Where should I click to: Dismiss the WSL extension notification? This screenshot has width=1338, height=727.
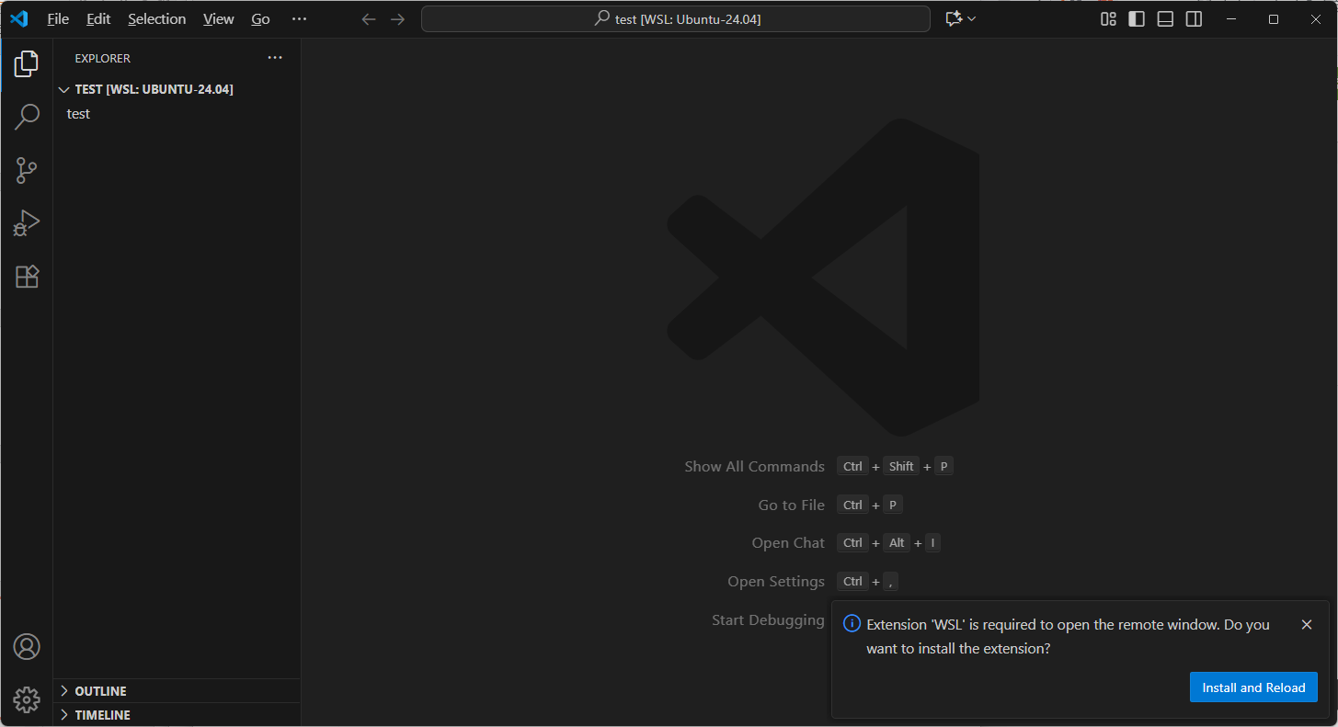pos(1307,625)
